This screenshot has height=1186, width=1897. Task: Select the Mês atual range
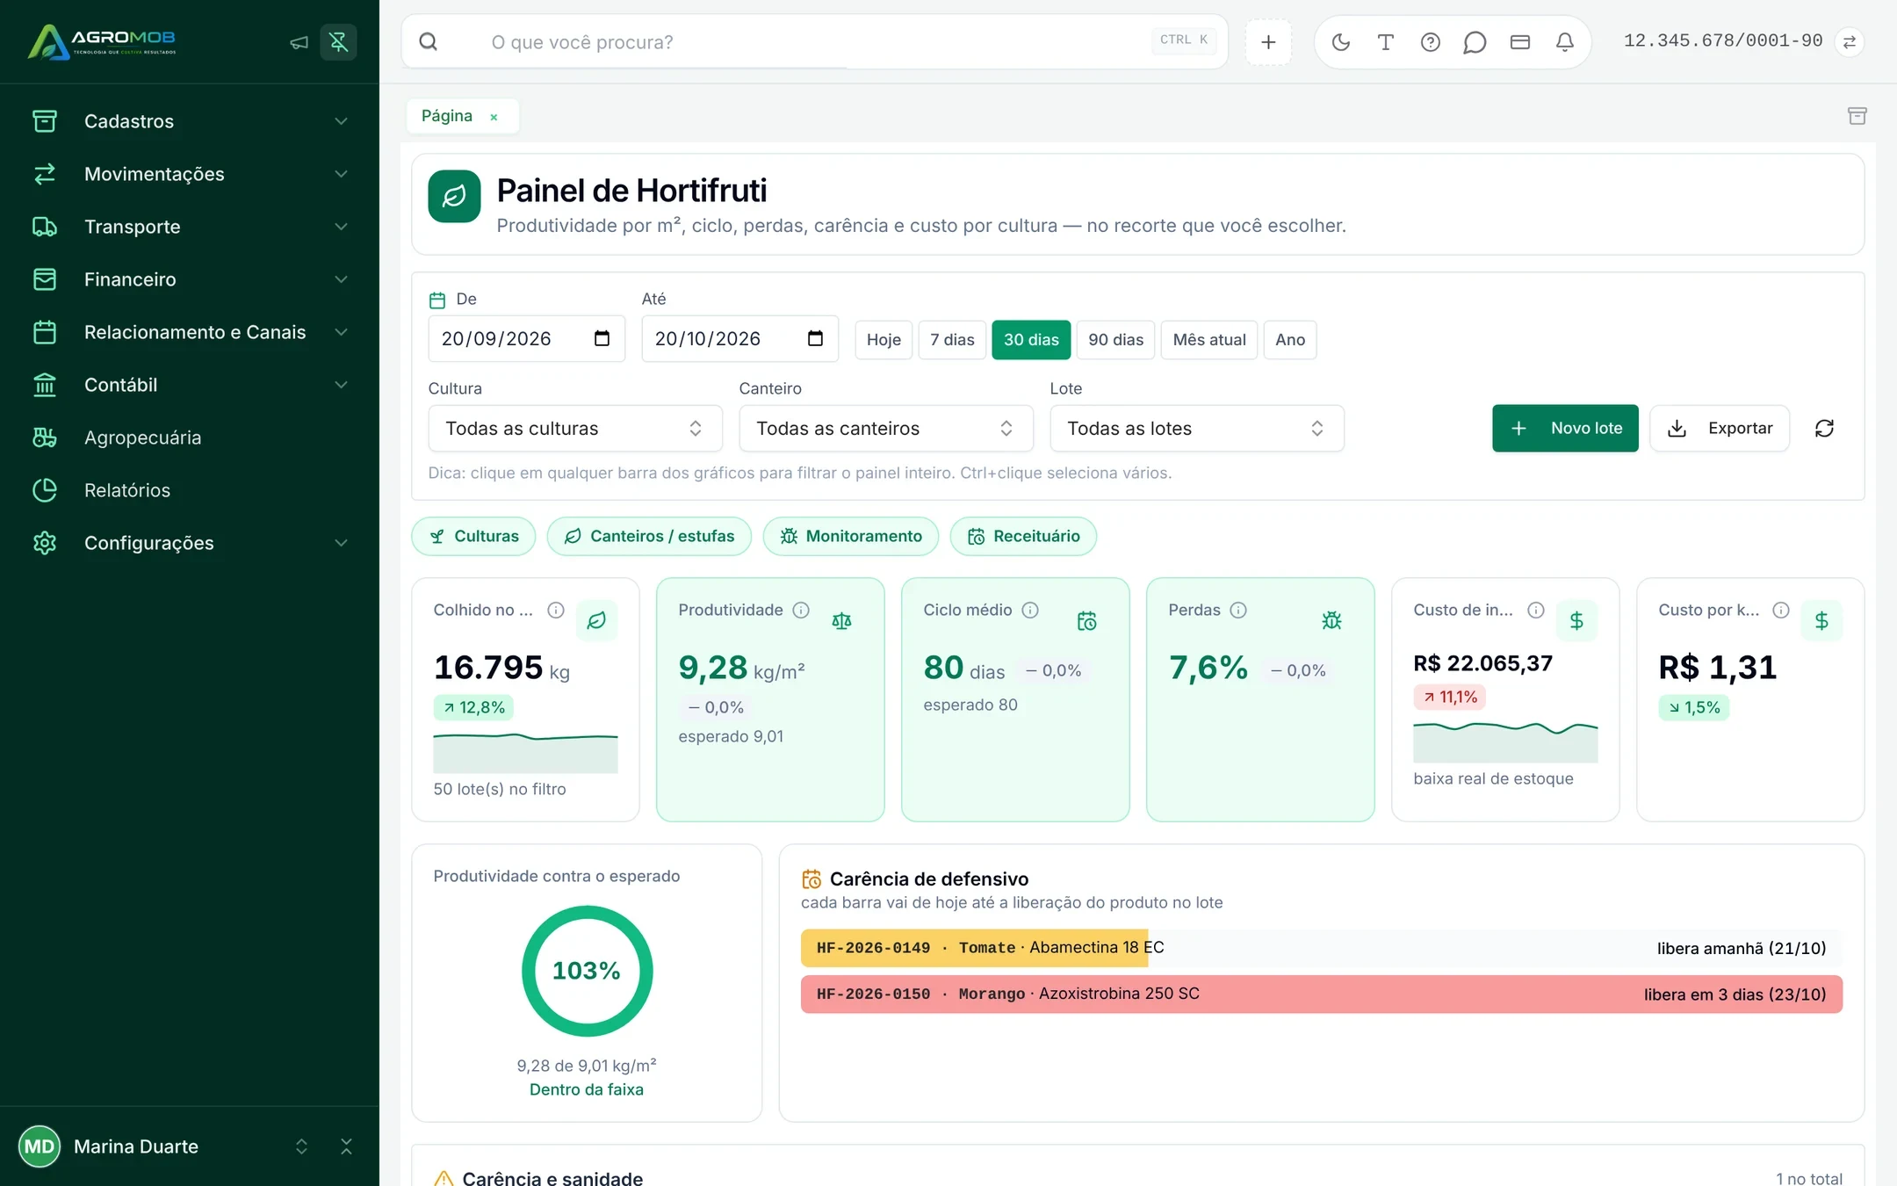click(1209, 340)
